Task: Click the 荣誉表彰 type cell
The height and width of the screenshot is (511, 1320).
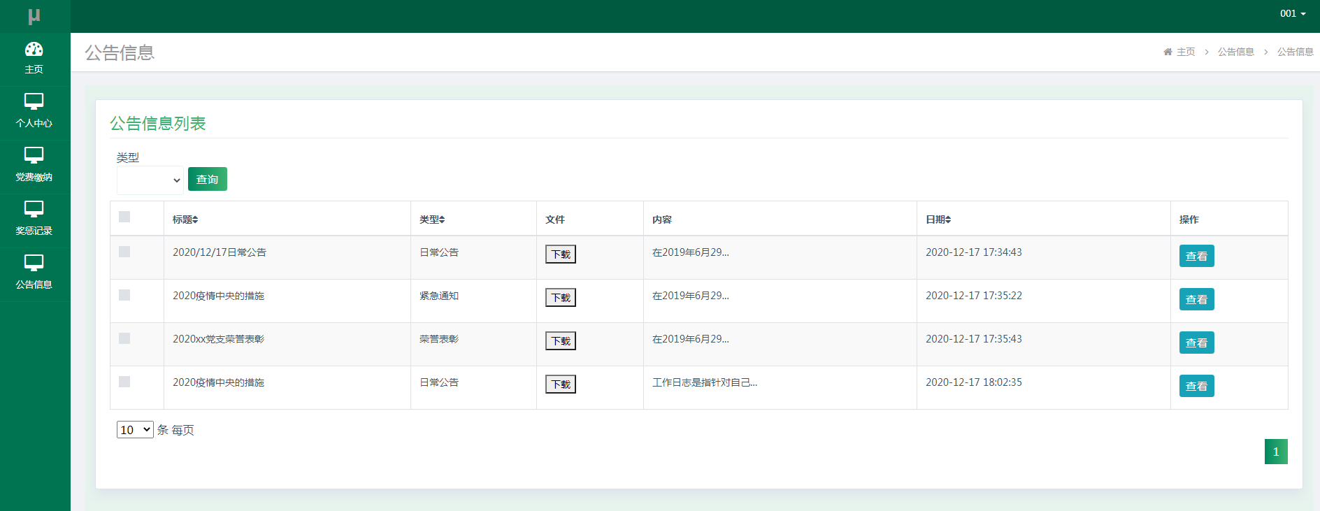Action: click(x=439, y=339)
